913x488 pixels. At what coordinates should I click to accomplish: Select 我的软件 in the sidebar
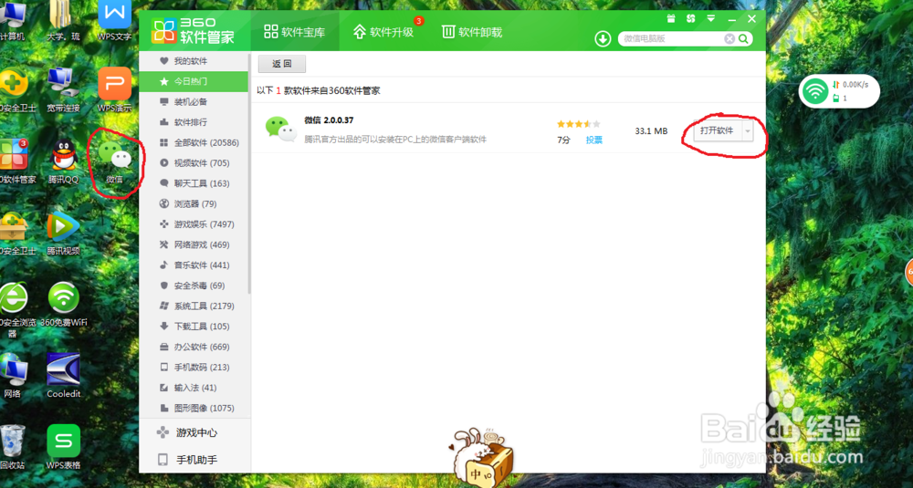[x=194, y=61]
